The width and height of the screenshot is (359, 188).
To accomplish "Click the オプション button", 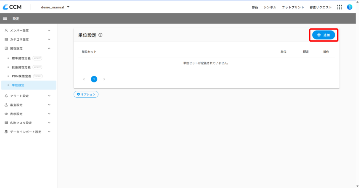I will pos(86,94).
